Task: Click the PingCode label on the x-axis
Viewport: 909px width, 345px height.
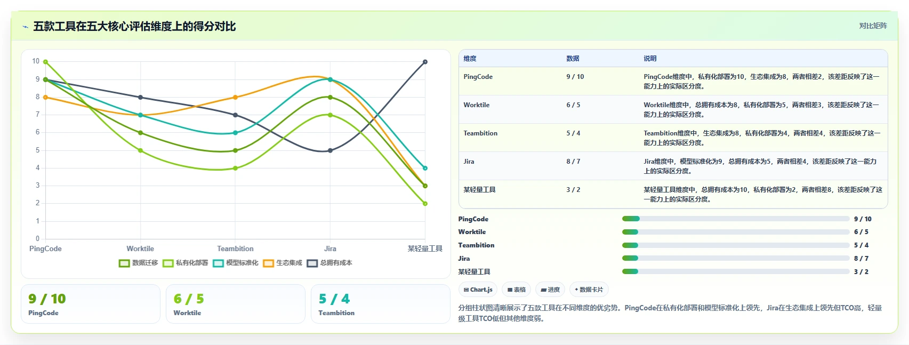Action: tap(45, 248)
